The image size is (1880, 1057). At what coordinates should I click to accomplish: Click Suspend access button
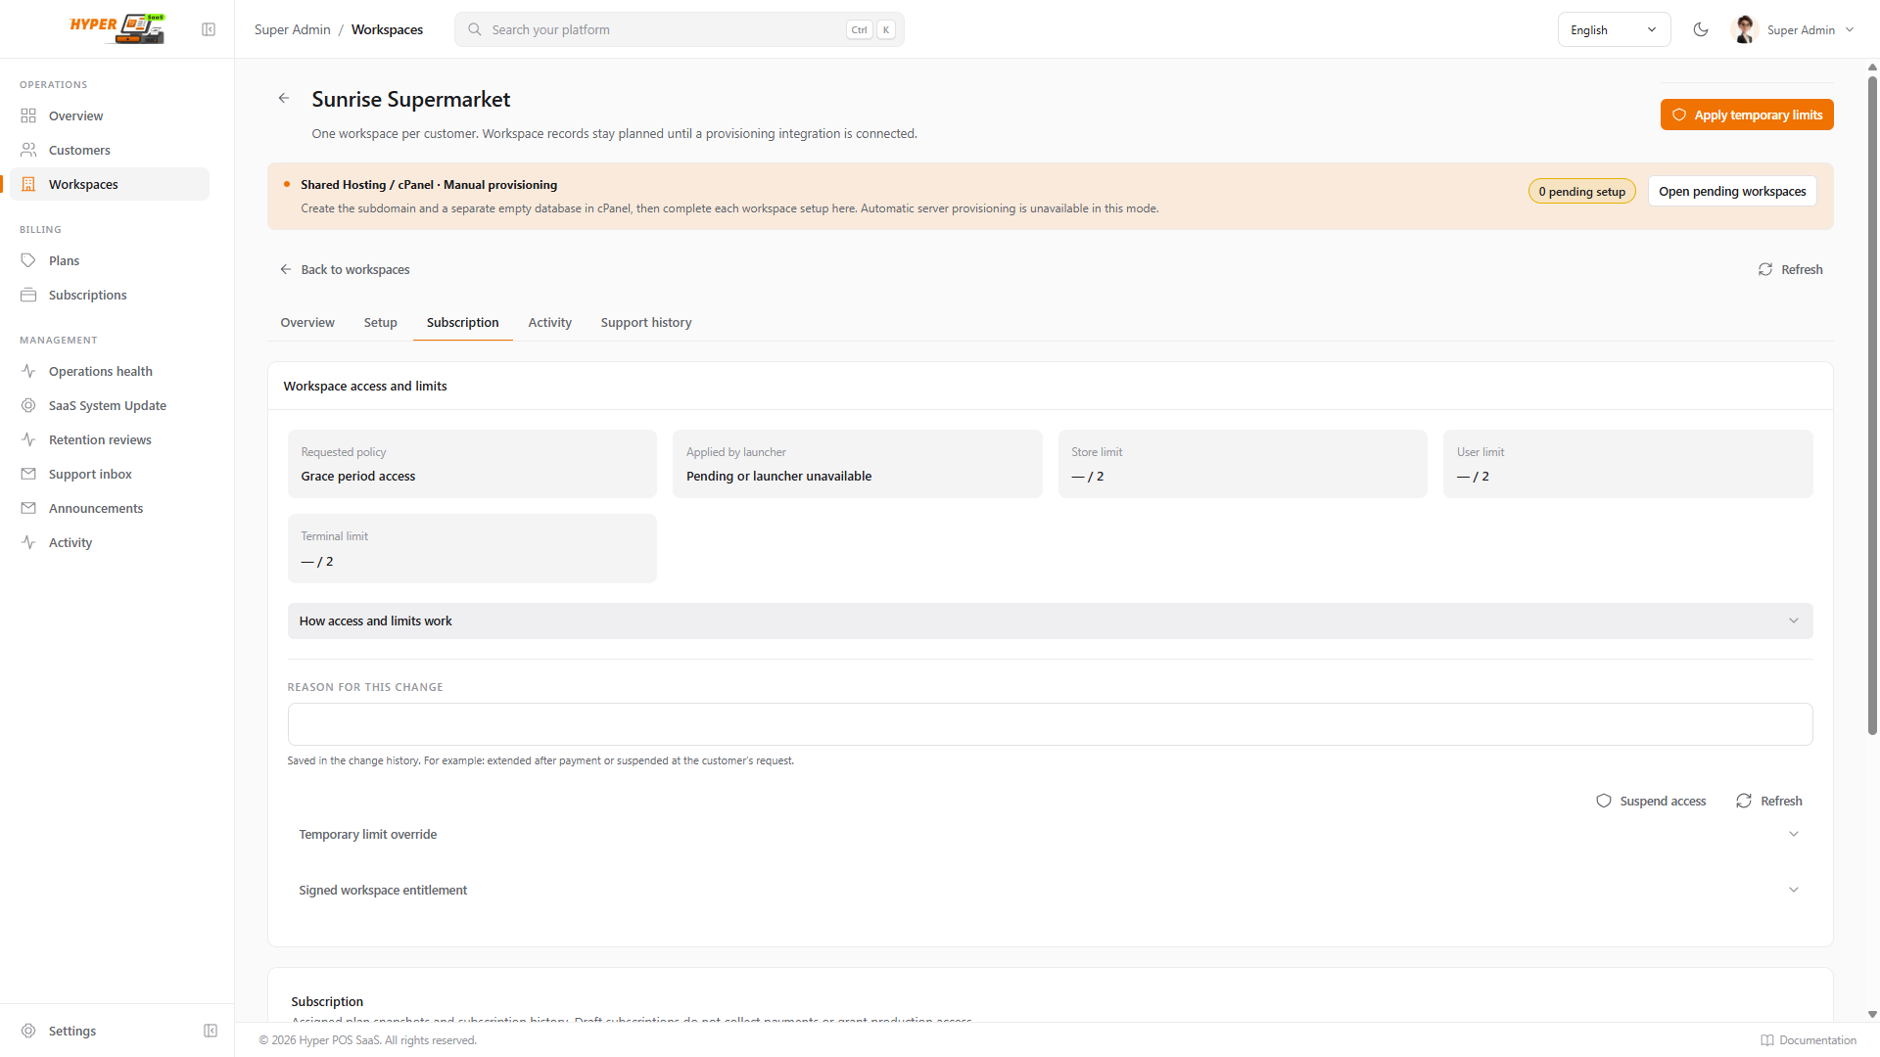pyautogui.click(x=1651, y=801)
